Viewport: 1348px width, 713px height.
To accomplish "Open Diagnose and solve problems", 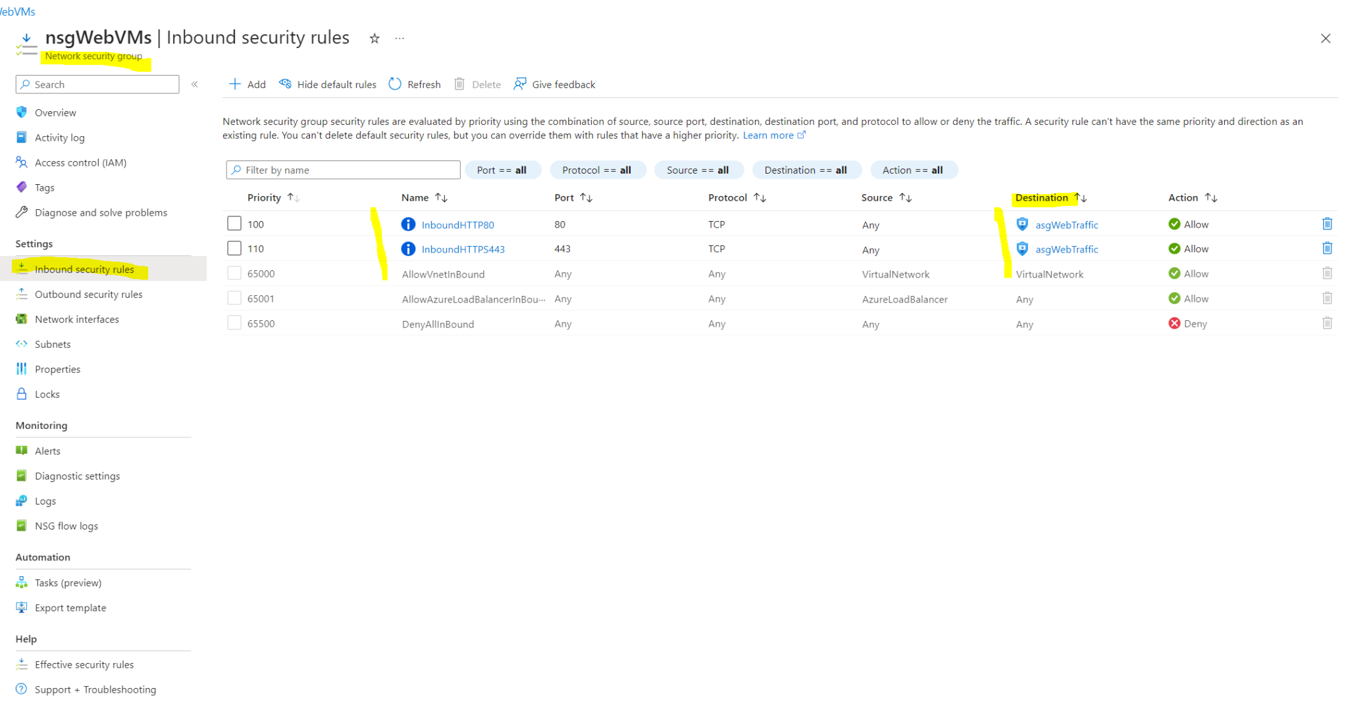I will pos(101,212).
